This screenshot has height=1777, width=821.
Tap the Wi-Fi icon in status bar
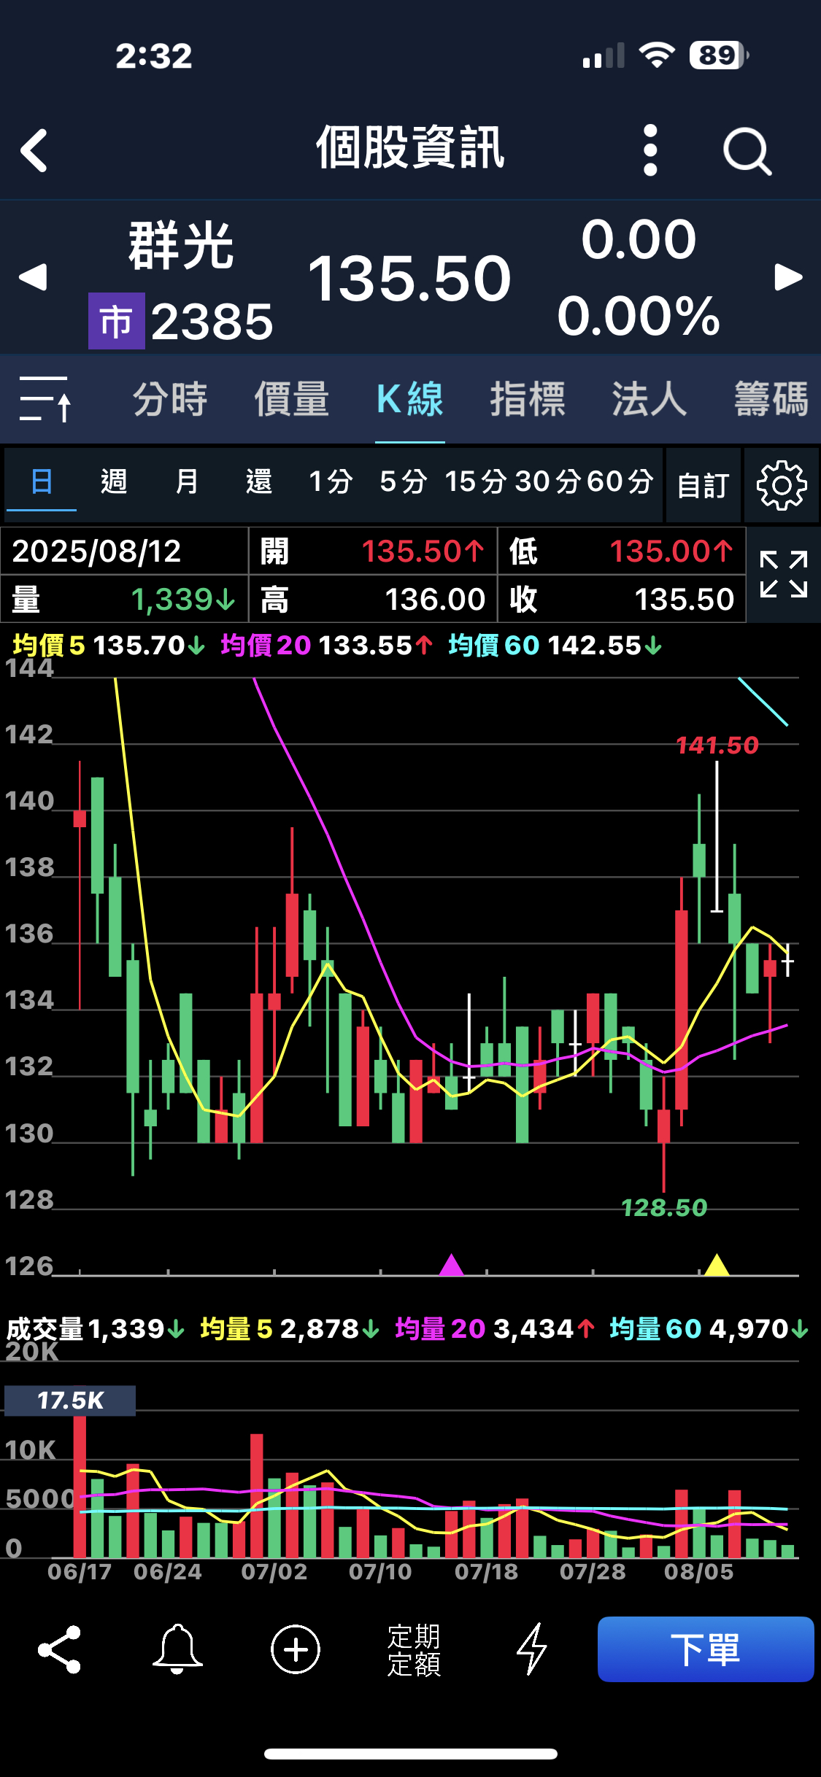point(657,55)
